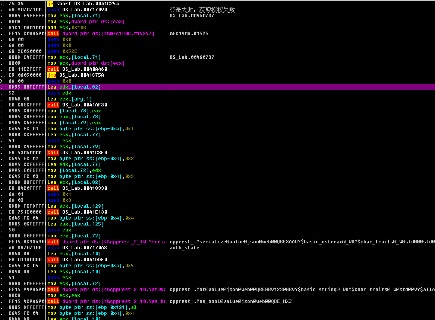Select hex bytes '68 90707100'
This screenshot has height=320, width=435.
[x=25, y=10]
